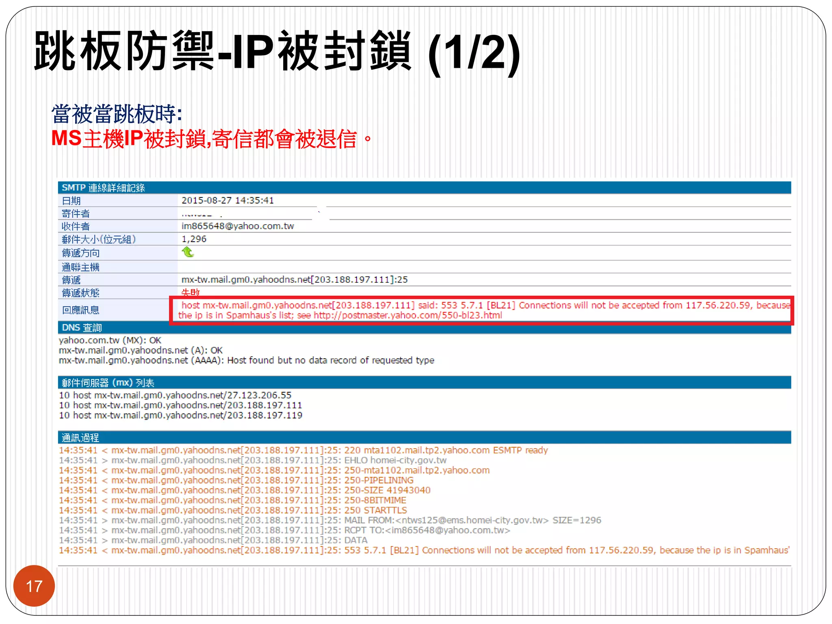Click MX host entry 203.188.197.119
This screenshot has width=832, height=624.
181,415
